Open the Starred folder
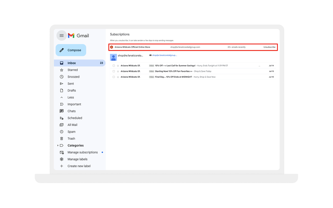 tap(72, 70)
